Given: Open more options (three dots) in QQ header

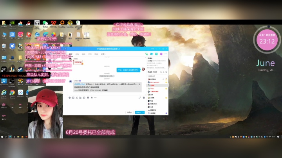Looking at the screenshot, I should coord(166,54).
